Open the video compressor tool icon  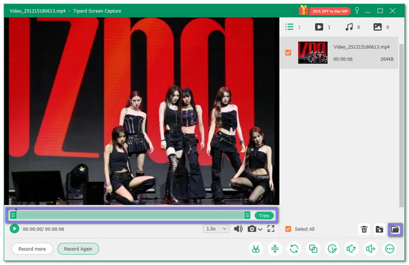tap(275, 249)
